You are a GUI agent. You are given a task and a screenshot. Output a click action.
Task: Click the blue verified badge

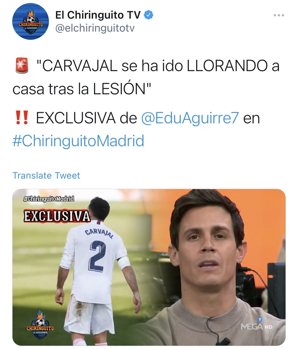click(x=148, y=15)
